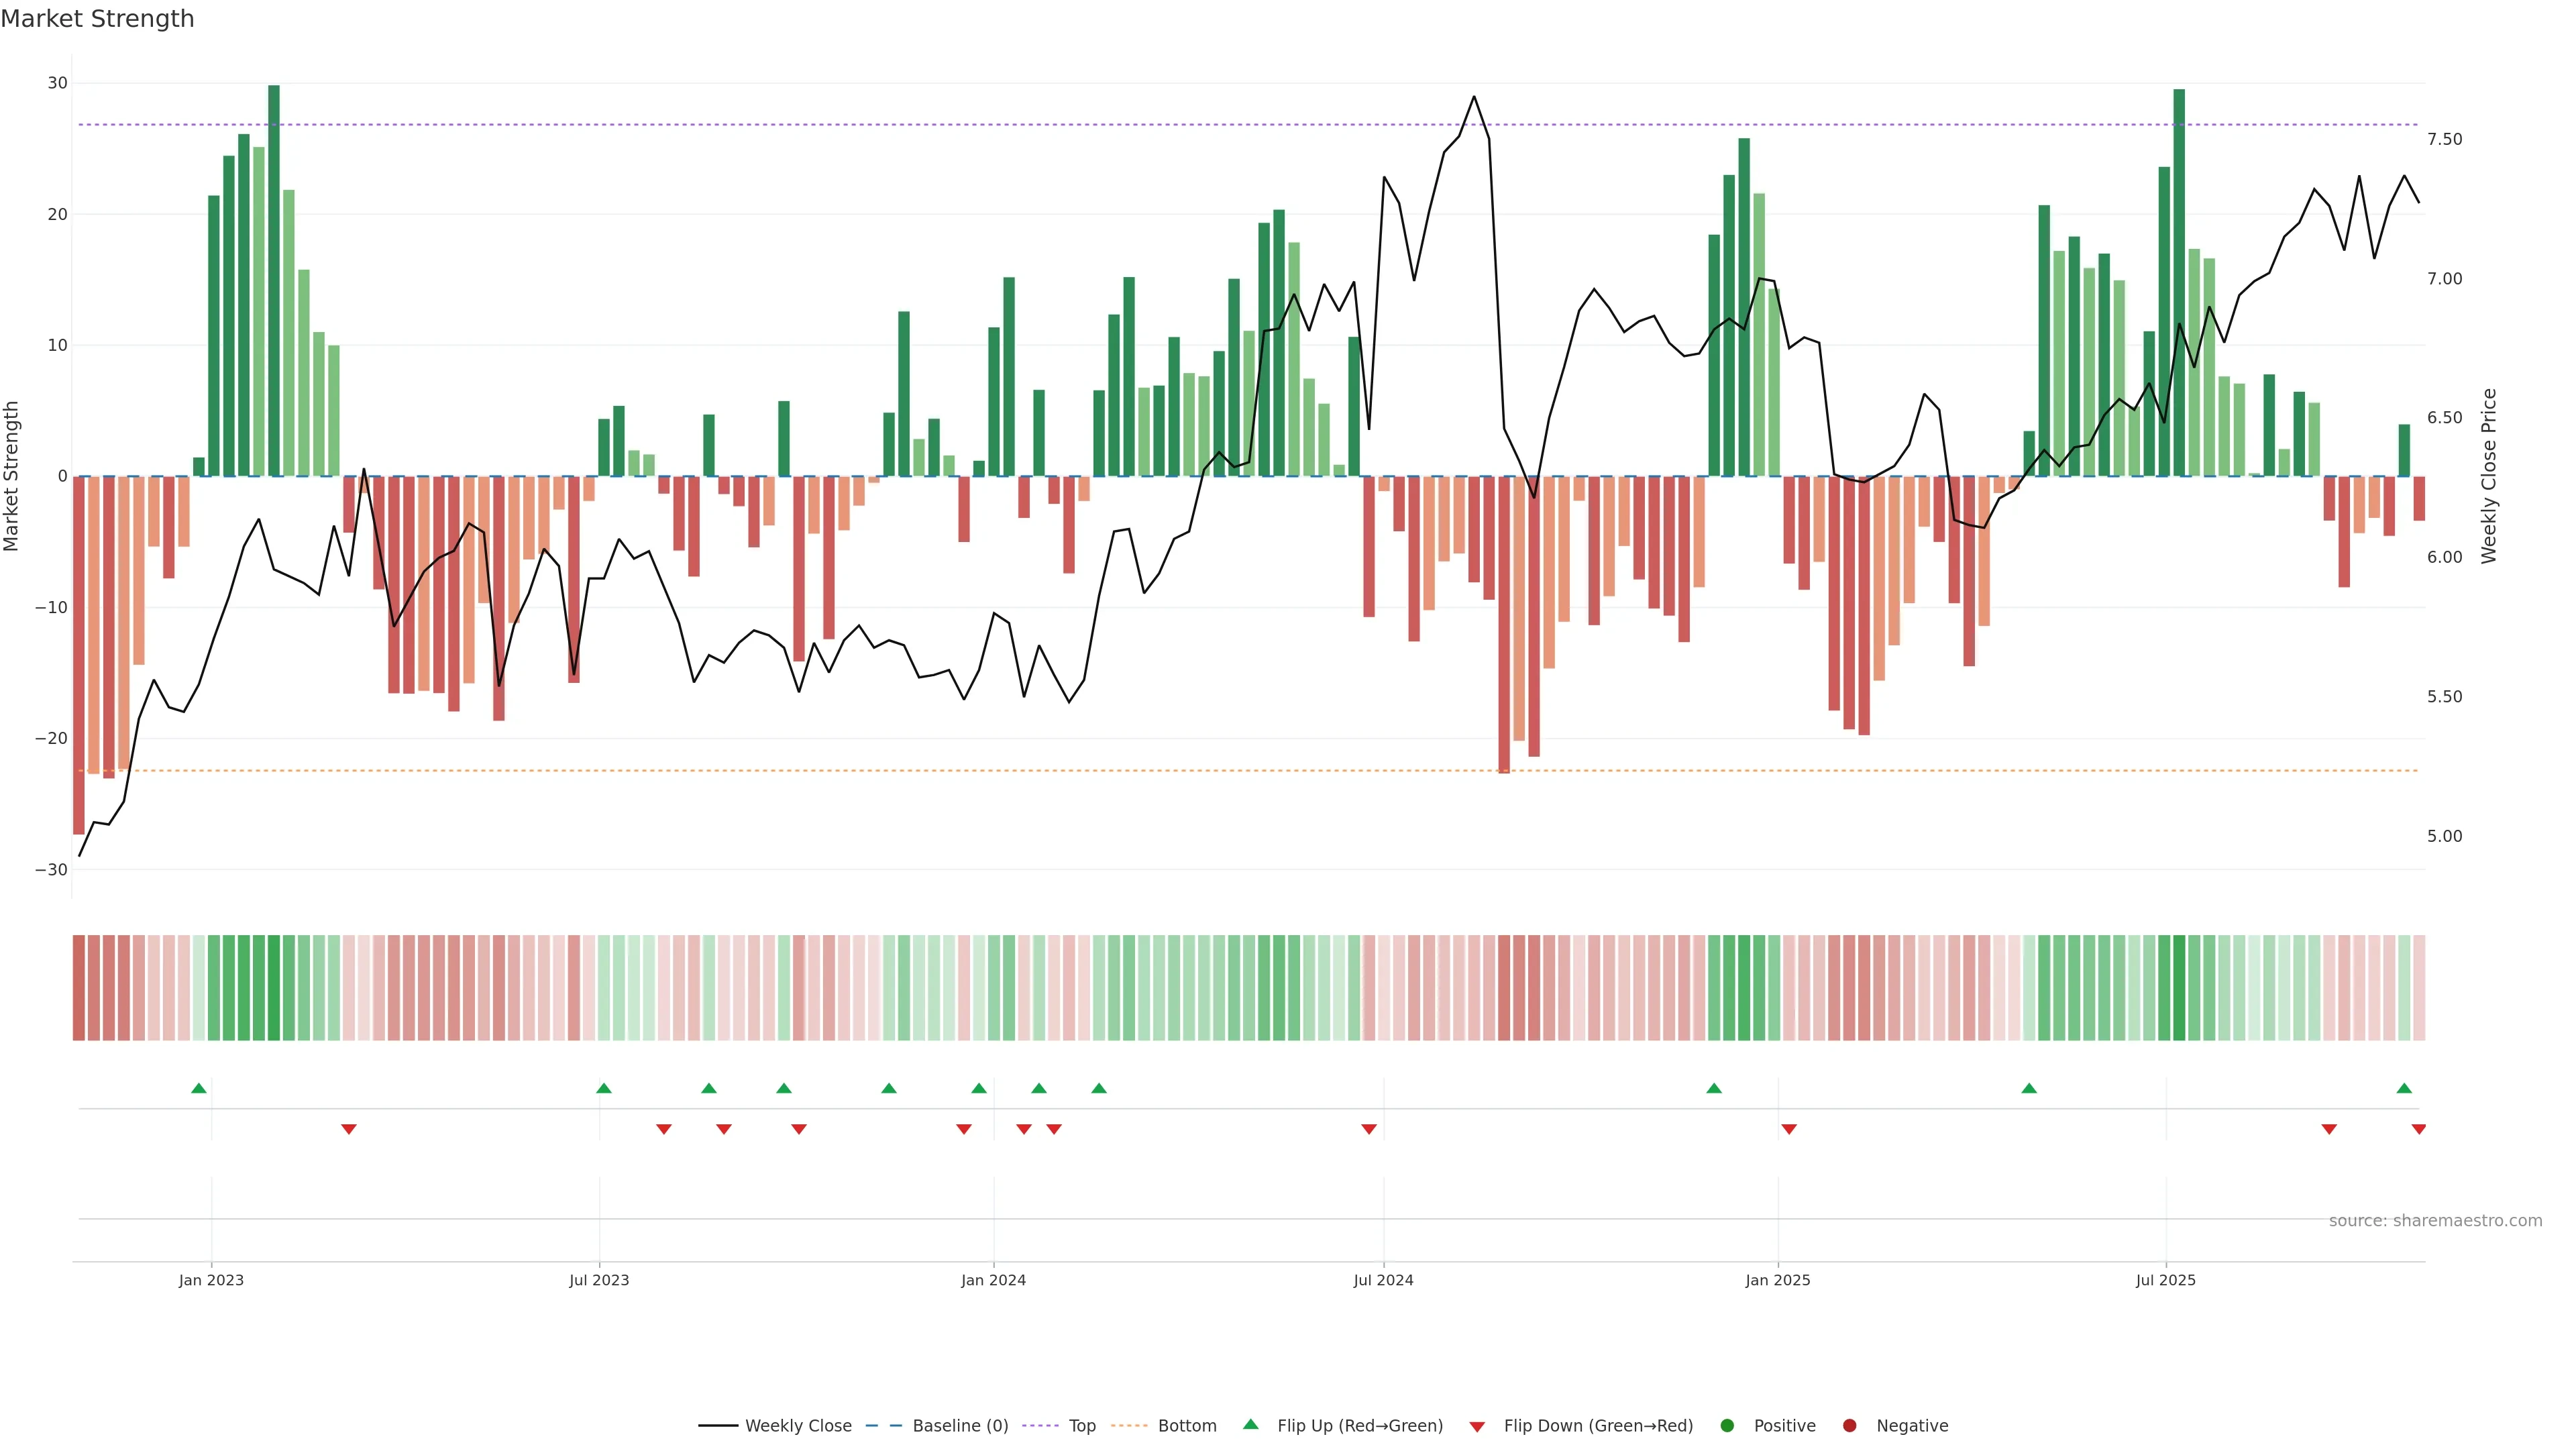
Task: Click the first green flip-up marker near Jan 2023
Action: click(199, 1088)
